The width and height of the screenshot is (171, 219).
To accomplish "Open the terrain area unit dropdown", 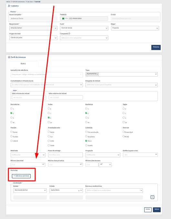I will [105, 165].
